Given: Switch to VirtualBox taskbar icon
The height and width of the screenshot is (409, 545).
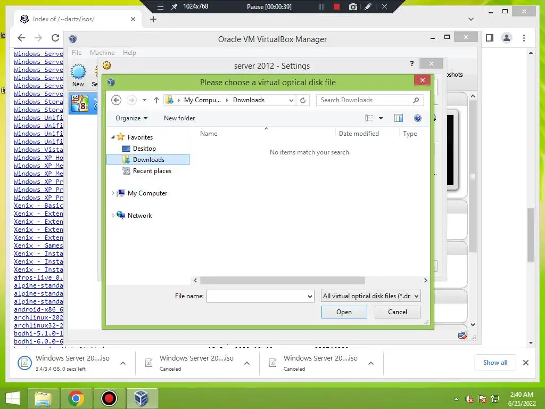Looking at the screenshot, I should [x=142, y=398].
